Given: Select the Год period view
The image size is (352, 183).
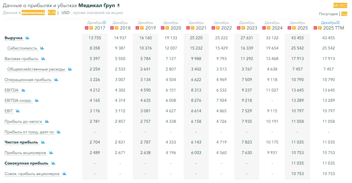Looking at the screenshot, I should (x=344, y=14).
